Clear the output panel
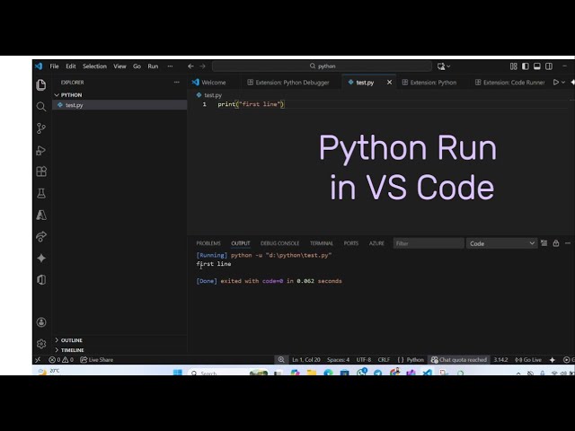 coord(544,243)
